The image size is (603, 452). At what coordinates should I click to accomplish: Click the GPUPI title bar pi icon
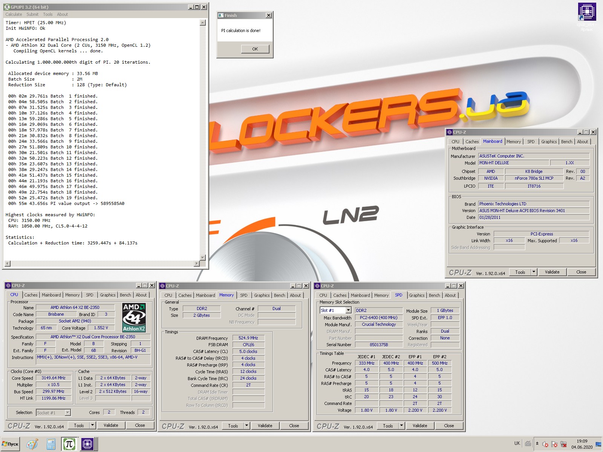[x=7, y=7]
